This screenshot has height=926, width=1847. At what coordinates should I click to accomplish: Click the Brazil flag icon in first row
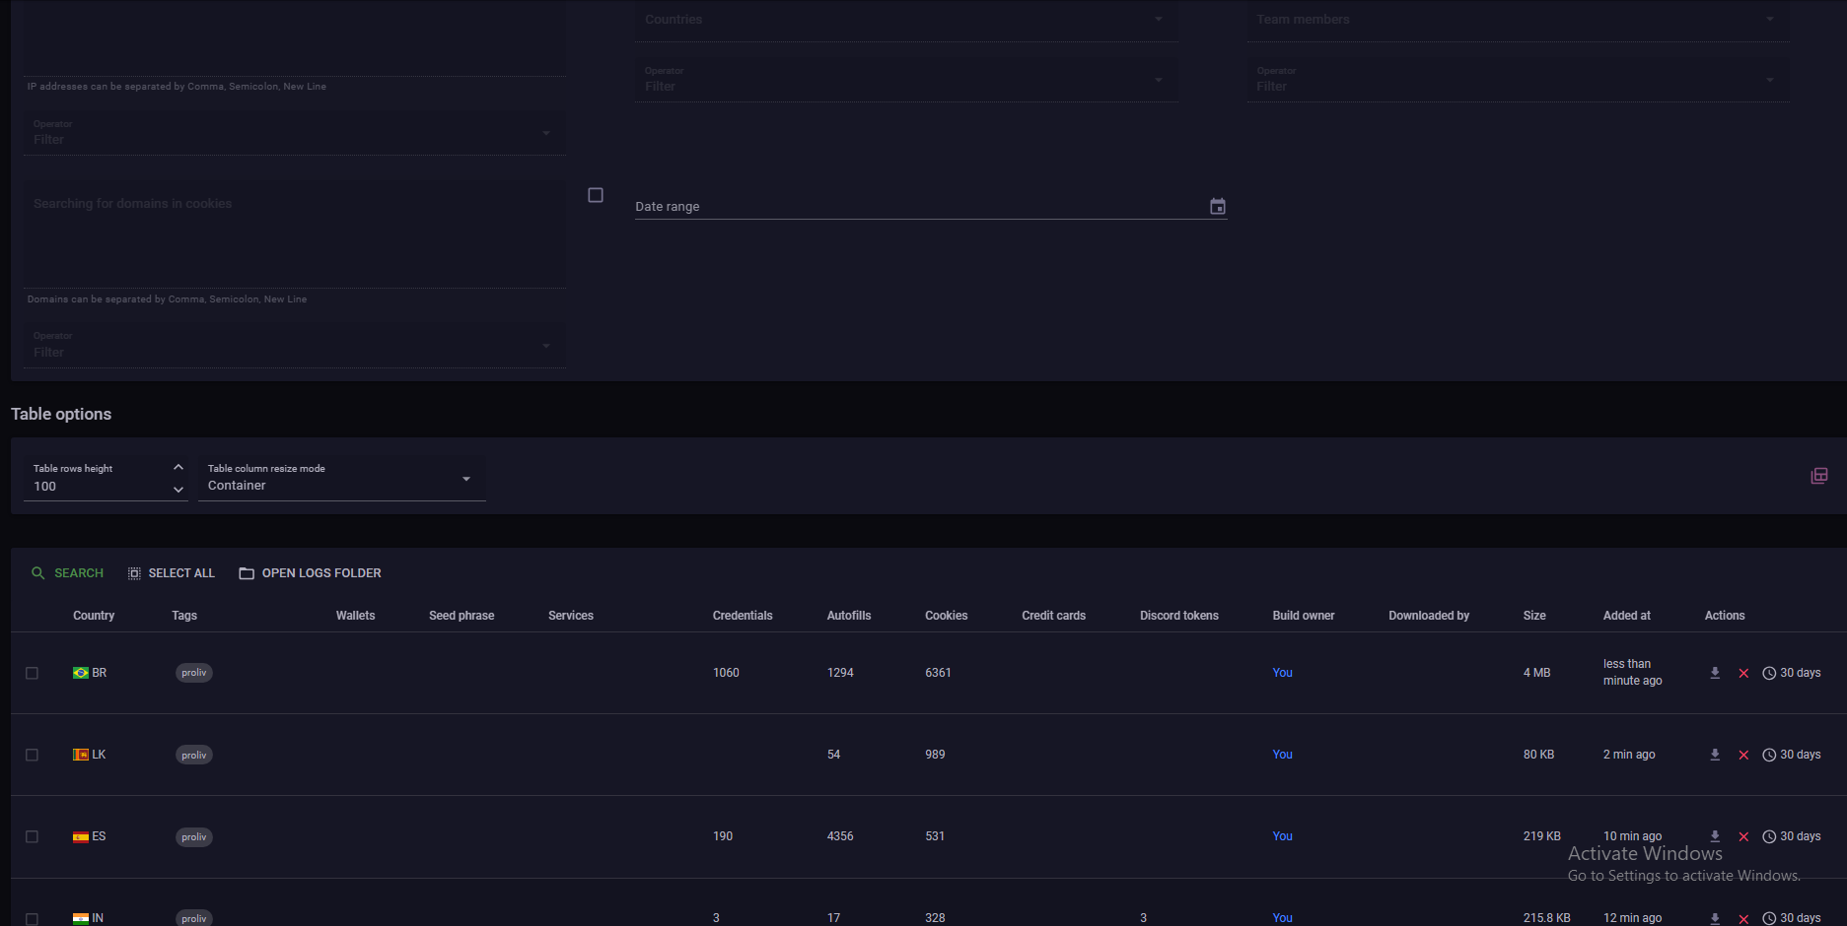click(x=81, y=673)
